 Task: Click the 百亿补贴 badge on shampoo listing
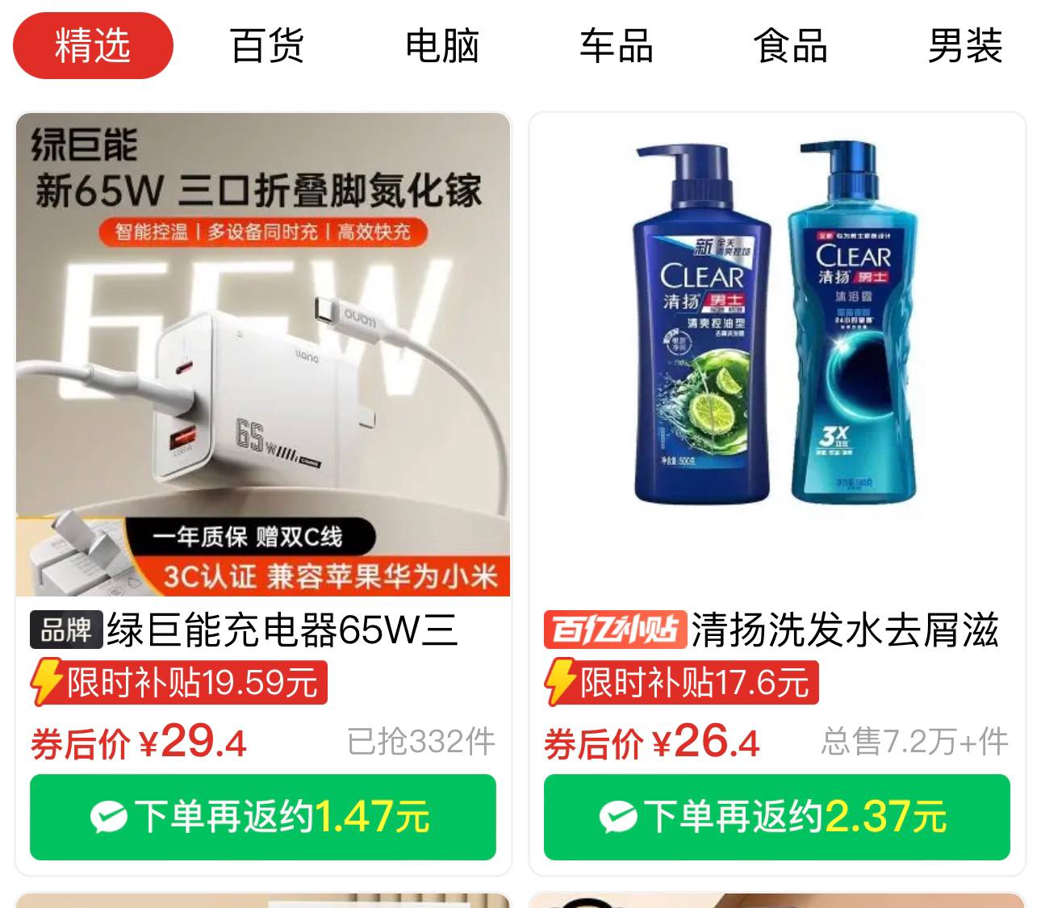click(615, 630)
